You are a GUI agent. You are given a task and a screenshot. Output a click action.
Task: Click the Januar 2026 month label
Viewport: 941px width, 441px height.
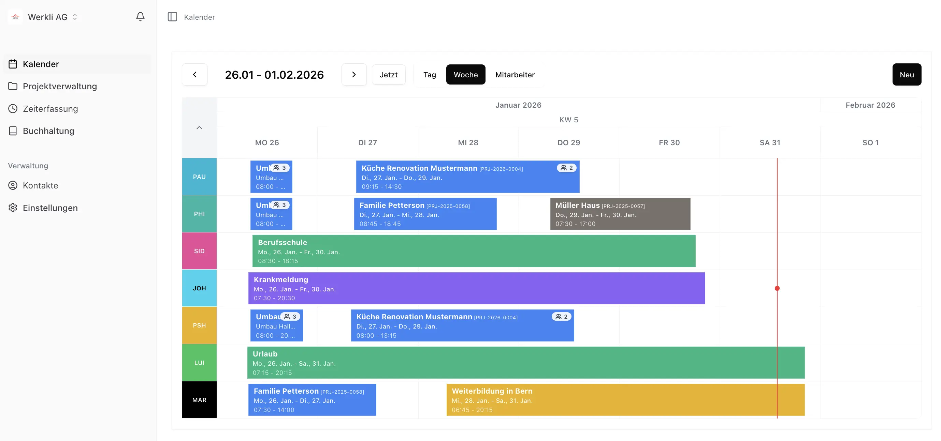coord(518,105)
